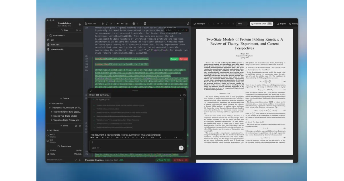This screenshot has width=344, height=181.
Task: Go to the previous PDF page
Action: 209,24
